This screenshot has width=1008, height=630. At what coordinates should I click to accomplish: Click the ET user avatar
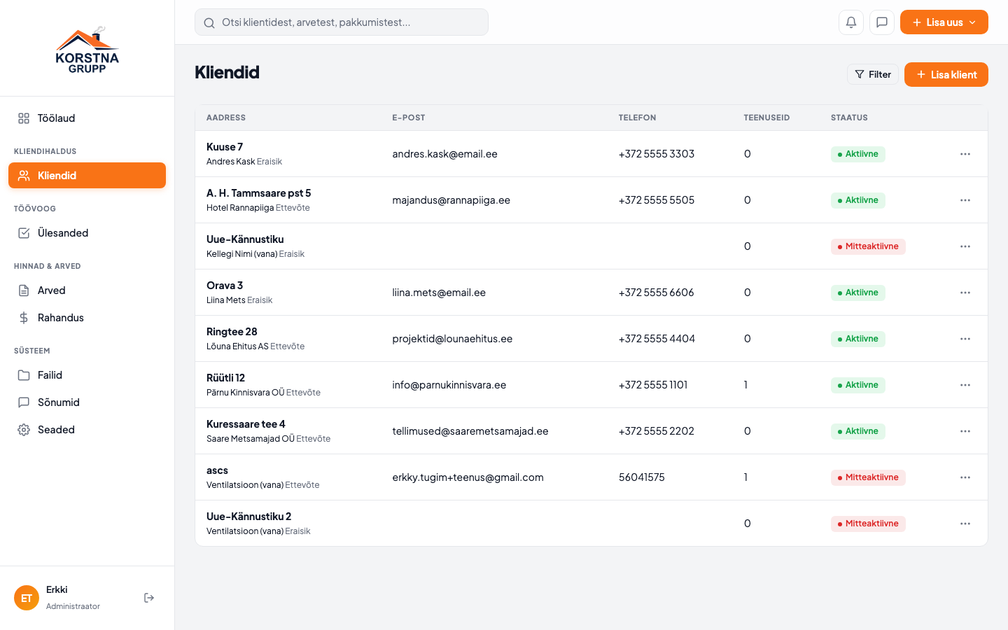(x=27, y=598)
